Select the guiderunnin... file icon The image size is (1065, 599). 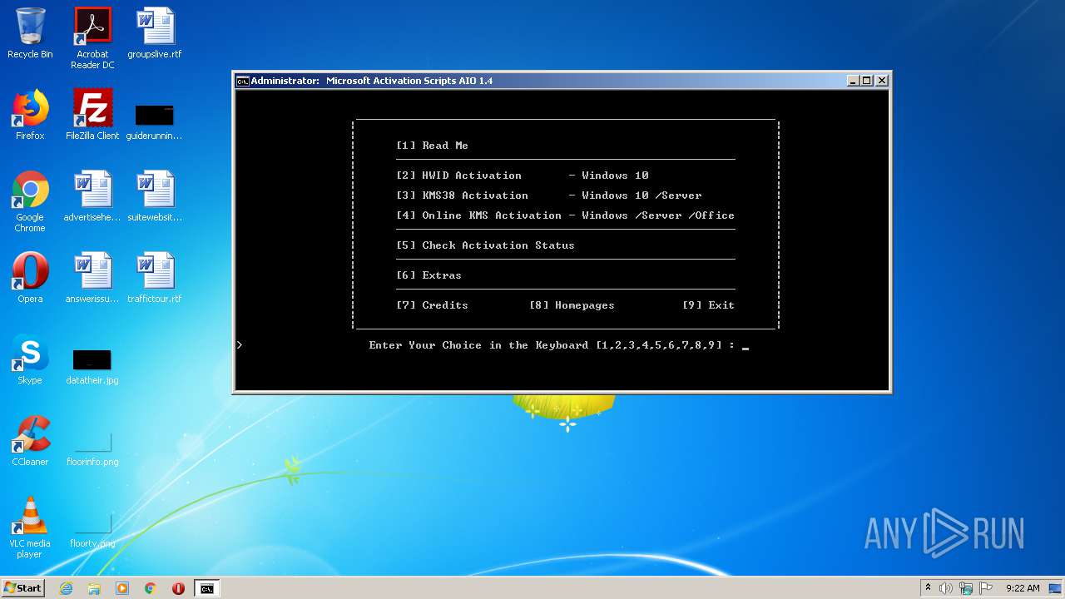pyautogui.click(x=155, y=115)
